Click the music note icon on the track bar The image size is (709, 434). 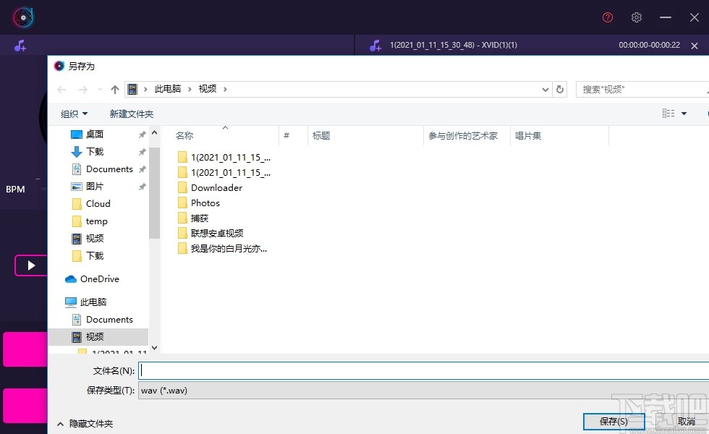[375, 45]
